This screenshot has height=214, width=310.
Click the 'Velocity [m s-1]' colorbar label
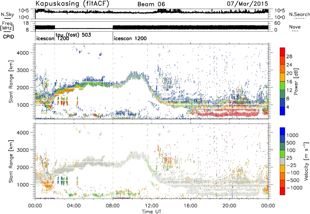pyautogui.click(x=306, y=161)
